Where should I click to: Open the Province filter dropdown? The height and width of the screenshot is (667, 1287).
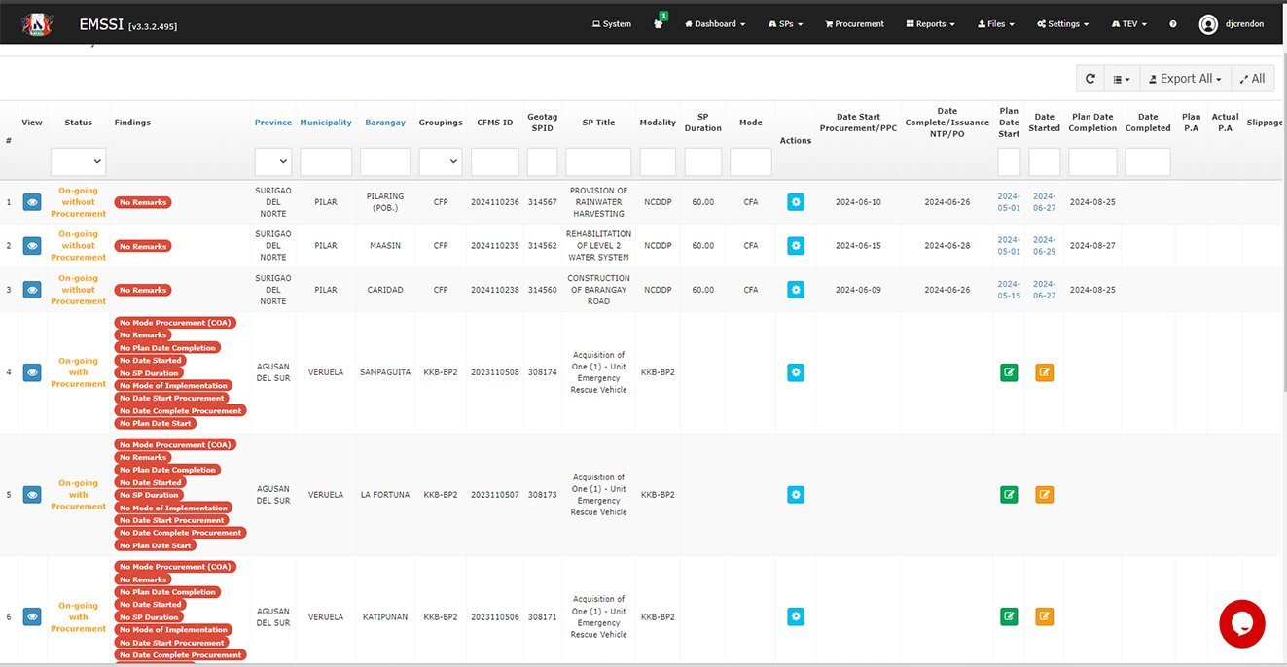pyautogui.click(x=272, y=161)
